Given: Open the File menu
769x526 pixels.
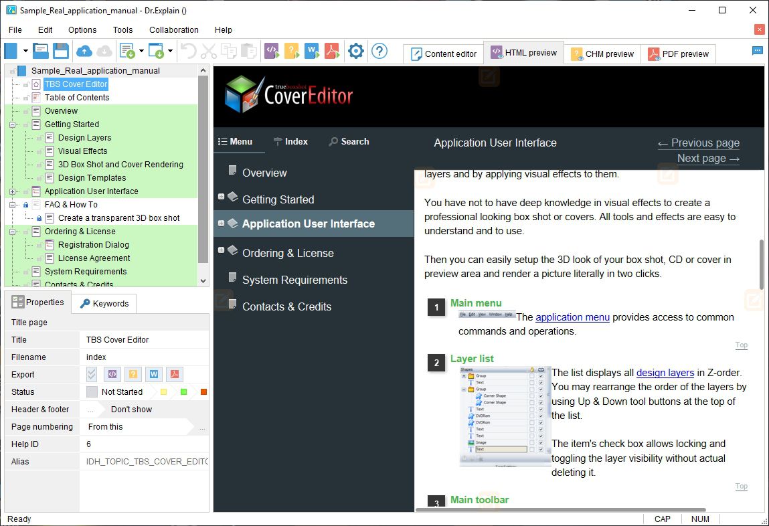Looking at the screenshot, I should tap(15, 30).
